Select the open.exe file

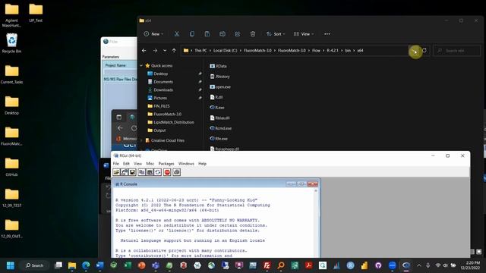click(222, 87)
